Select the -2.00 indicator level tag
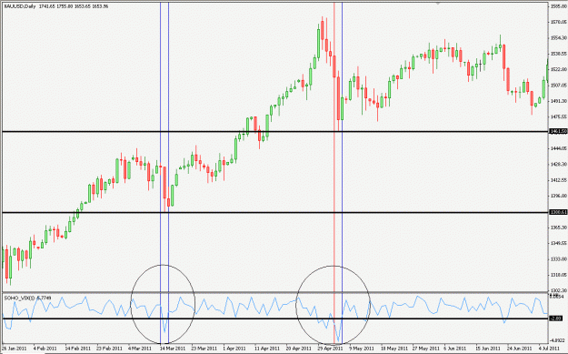568x354 pixels. tap(555, 319)
